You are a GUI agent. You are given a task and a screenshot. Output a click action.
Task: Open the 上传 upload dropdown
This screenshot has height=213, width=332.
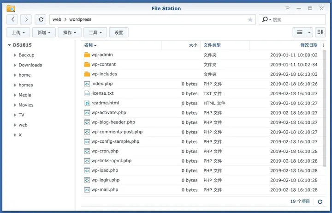pos(18,32)
